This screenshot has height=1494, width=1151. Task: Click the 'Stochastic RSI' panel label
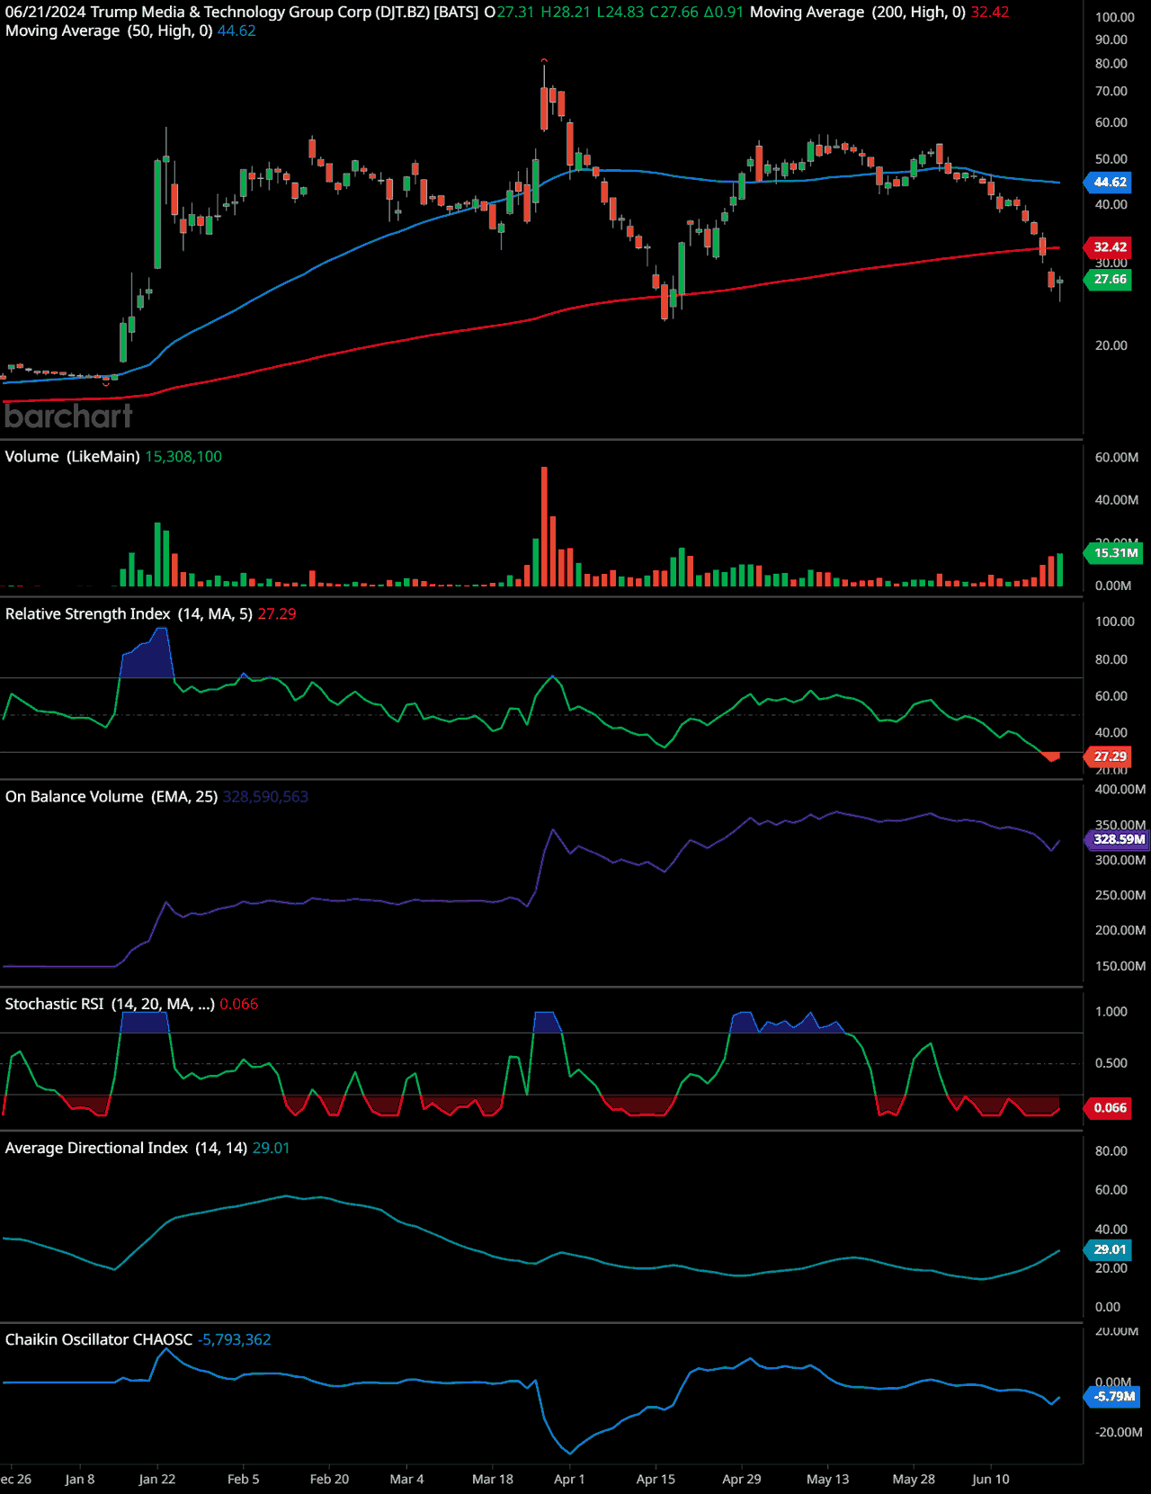tap(54, 1004)
